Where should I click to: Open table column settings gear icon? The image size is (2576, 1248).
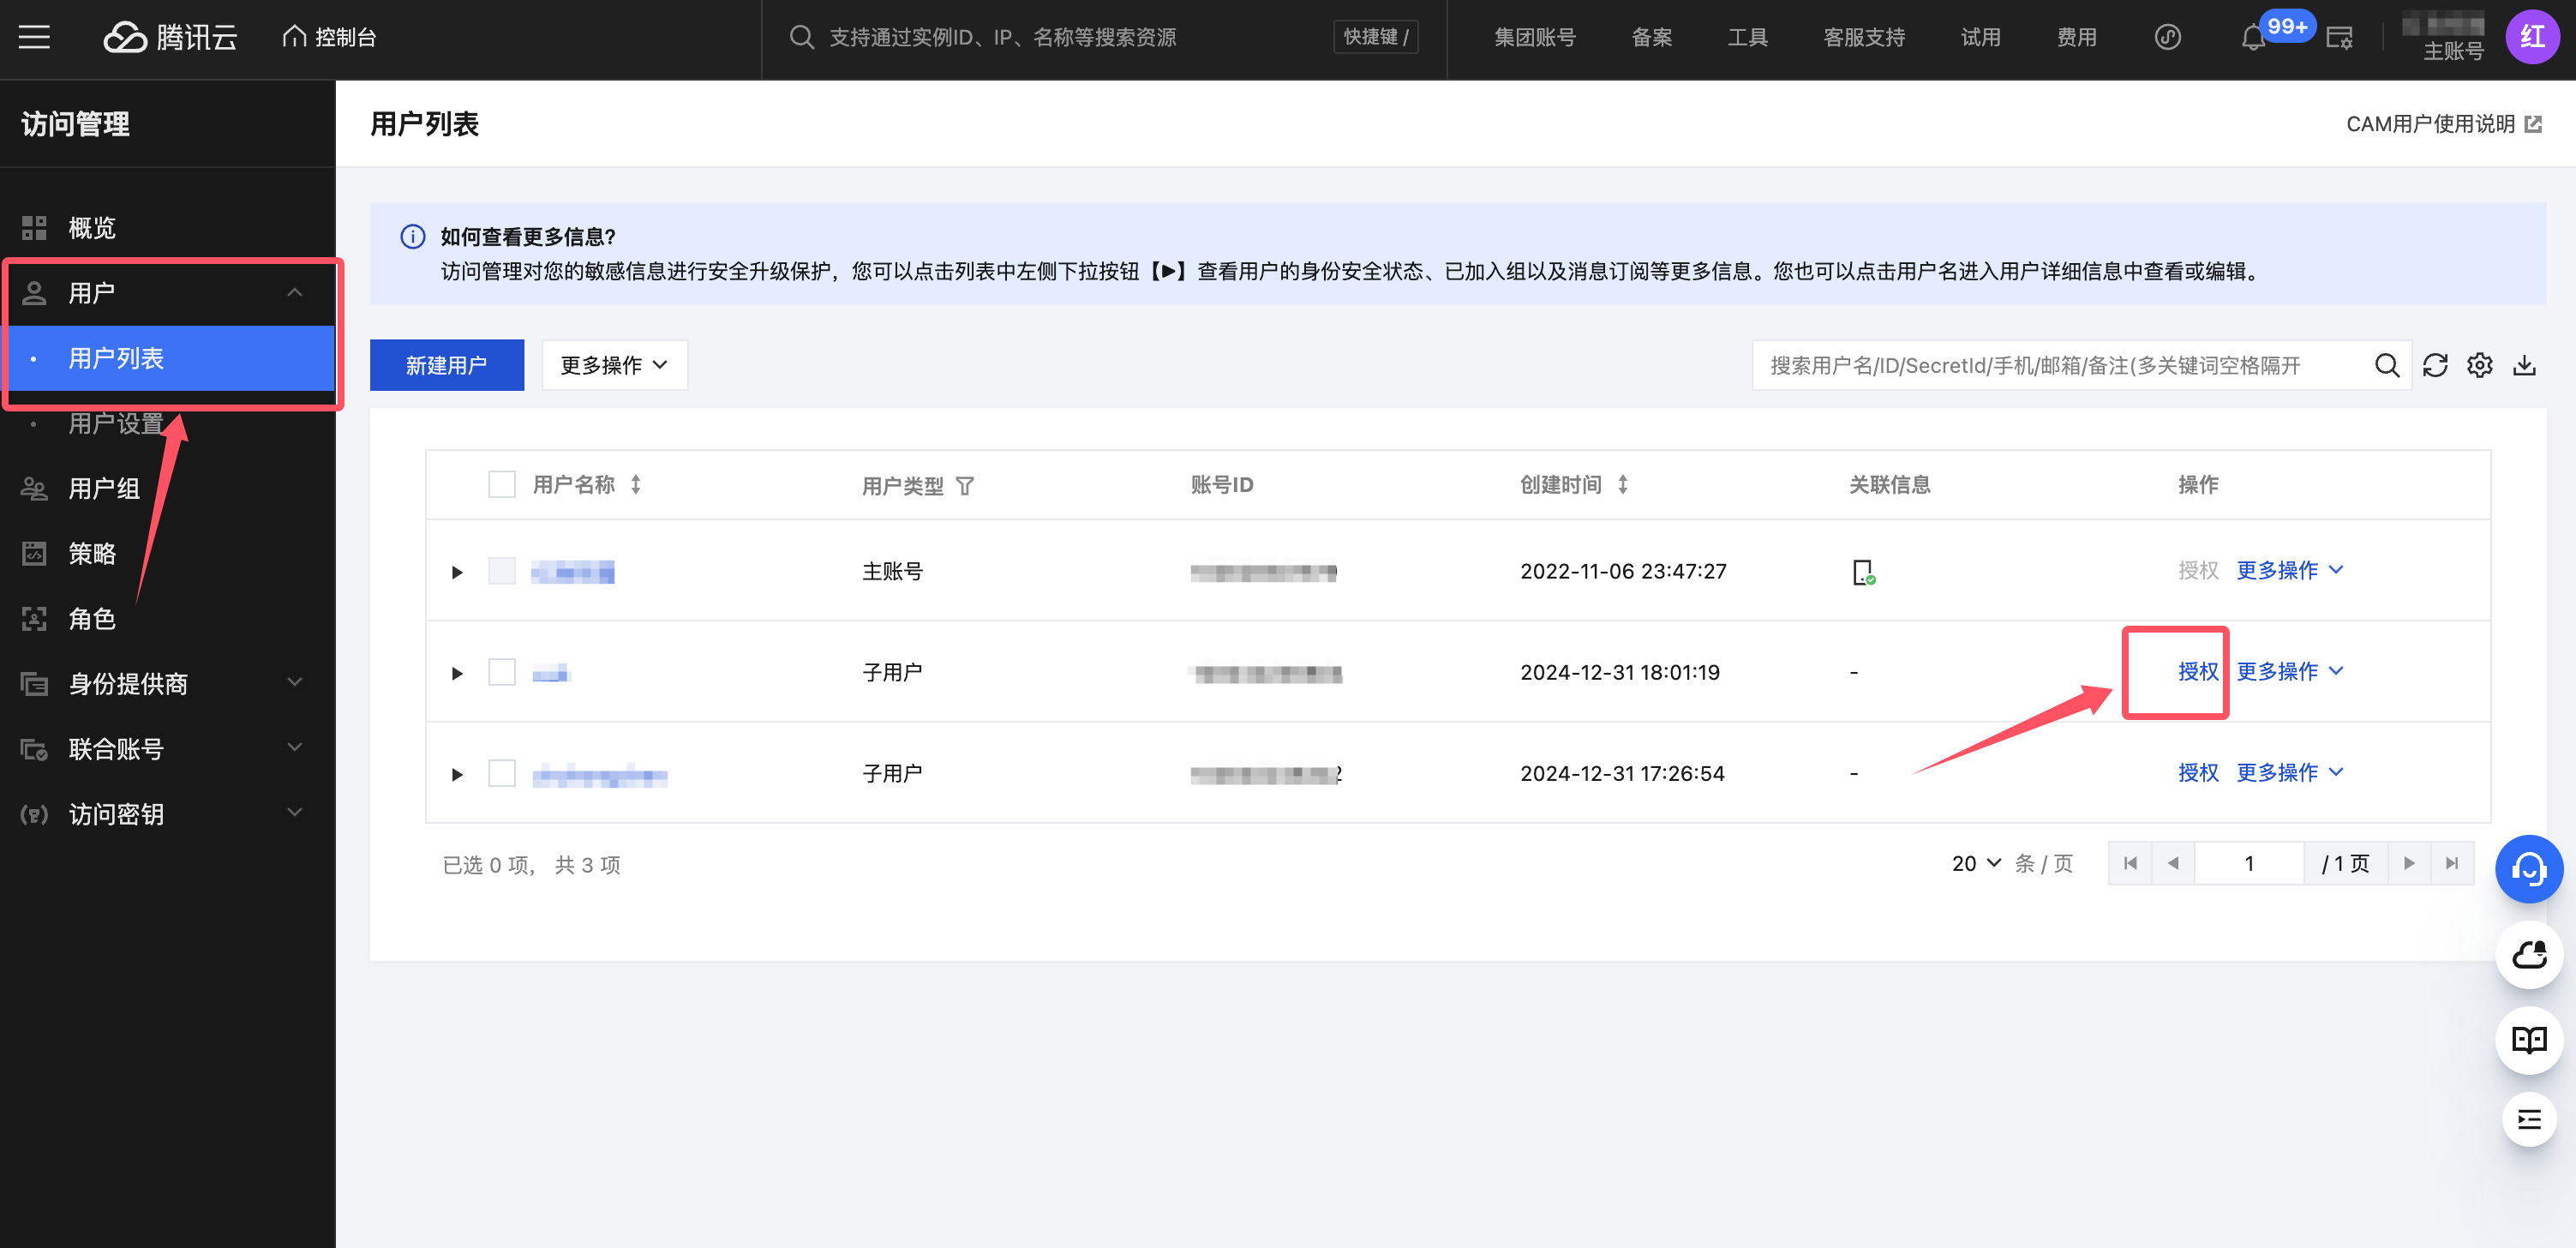(2479, 365)
